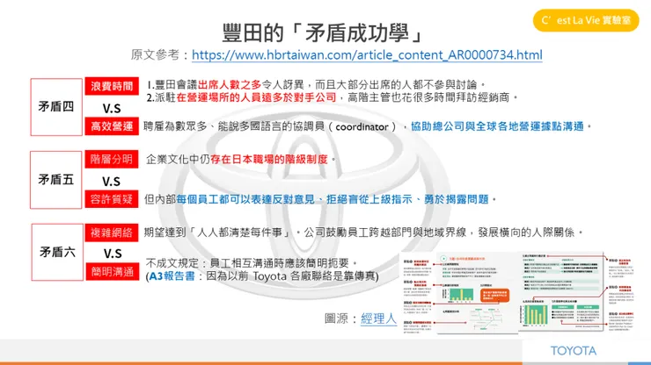Click the A3 report thumbnail image
651x365 pixels.
pos(518,292)
